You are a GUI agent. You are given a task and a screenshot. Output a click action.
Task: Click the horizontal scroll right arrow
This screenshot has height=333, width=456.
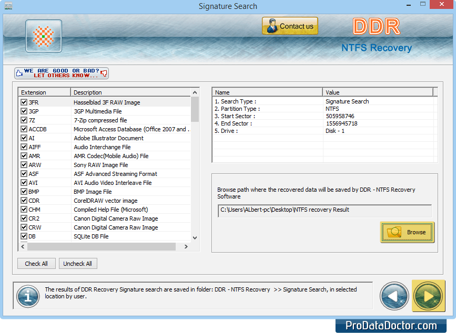(x=186, y=246)
